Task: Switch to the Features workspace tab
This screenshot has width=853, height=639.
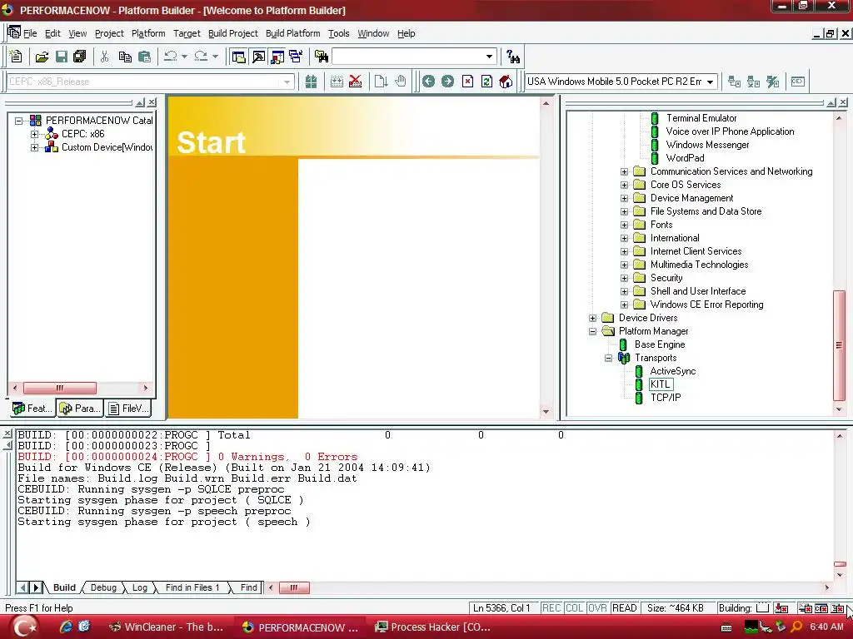Action: [32, 408]
